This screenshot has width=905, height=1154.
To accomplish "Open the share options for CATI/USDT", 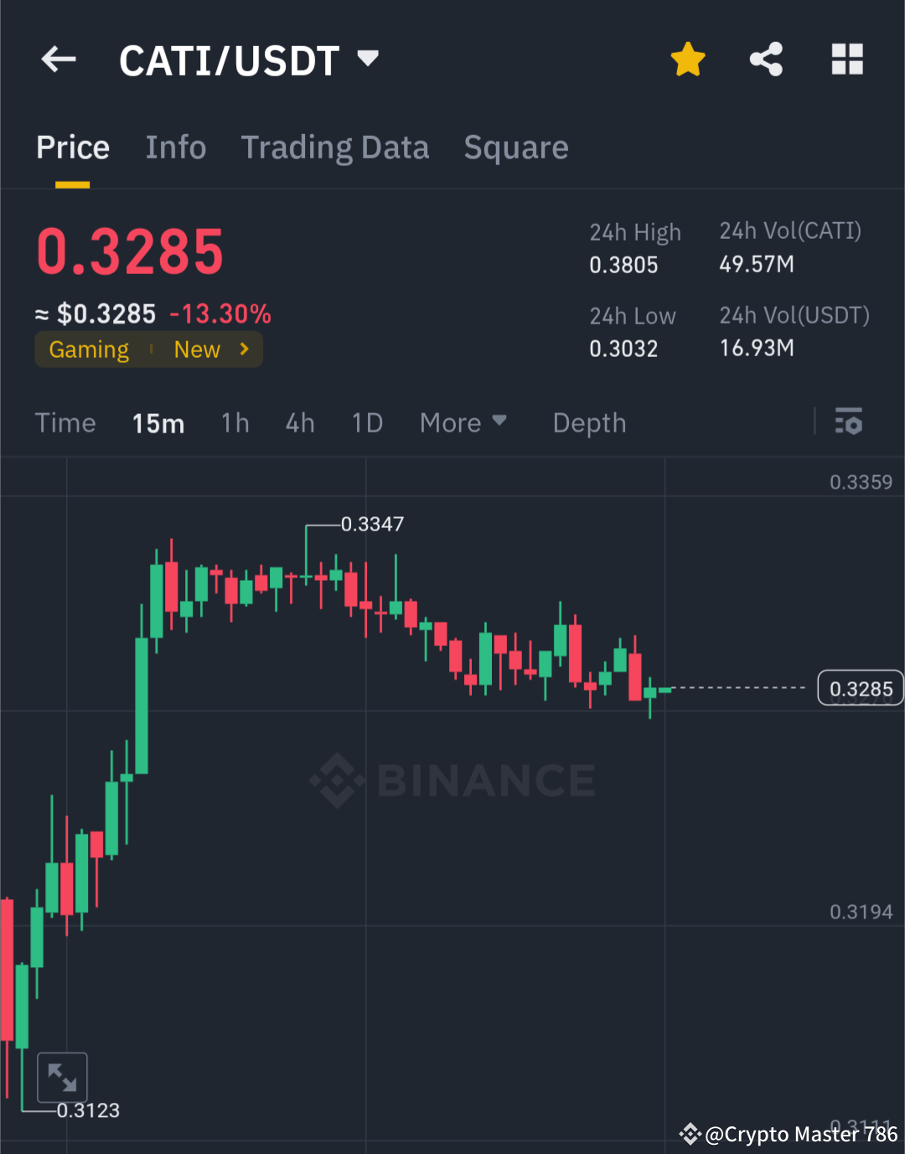I will [766, 59].
